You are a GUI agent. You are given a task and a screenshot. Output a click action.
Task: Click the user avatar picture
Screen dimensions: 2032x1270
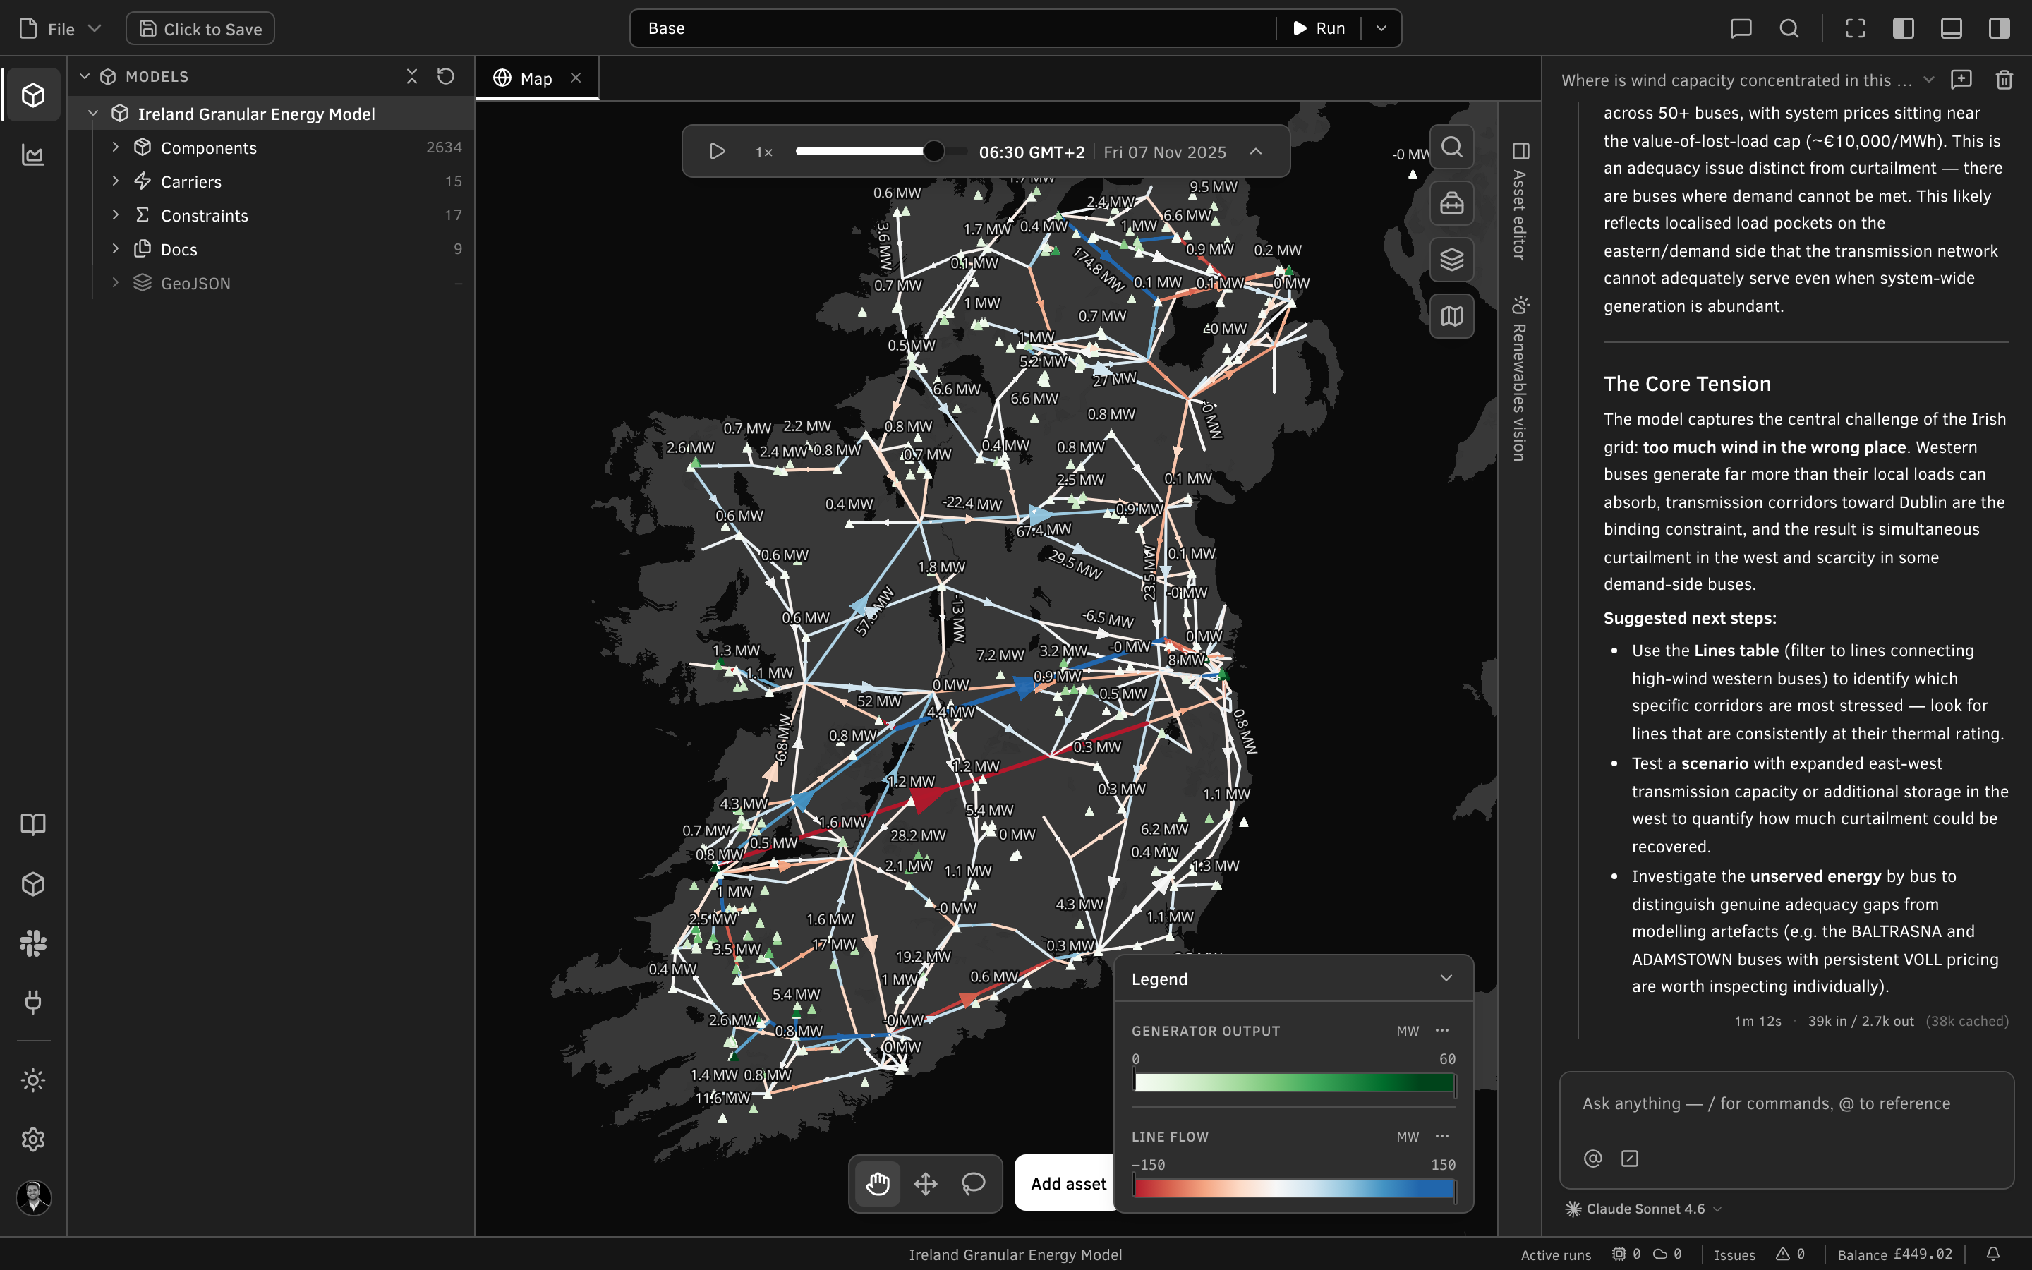[x=34, y=1198]
